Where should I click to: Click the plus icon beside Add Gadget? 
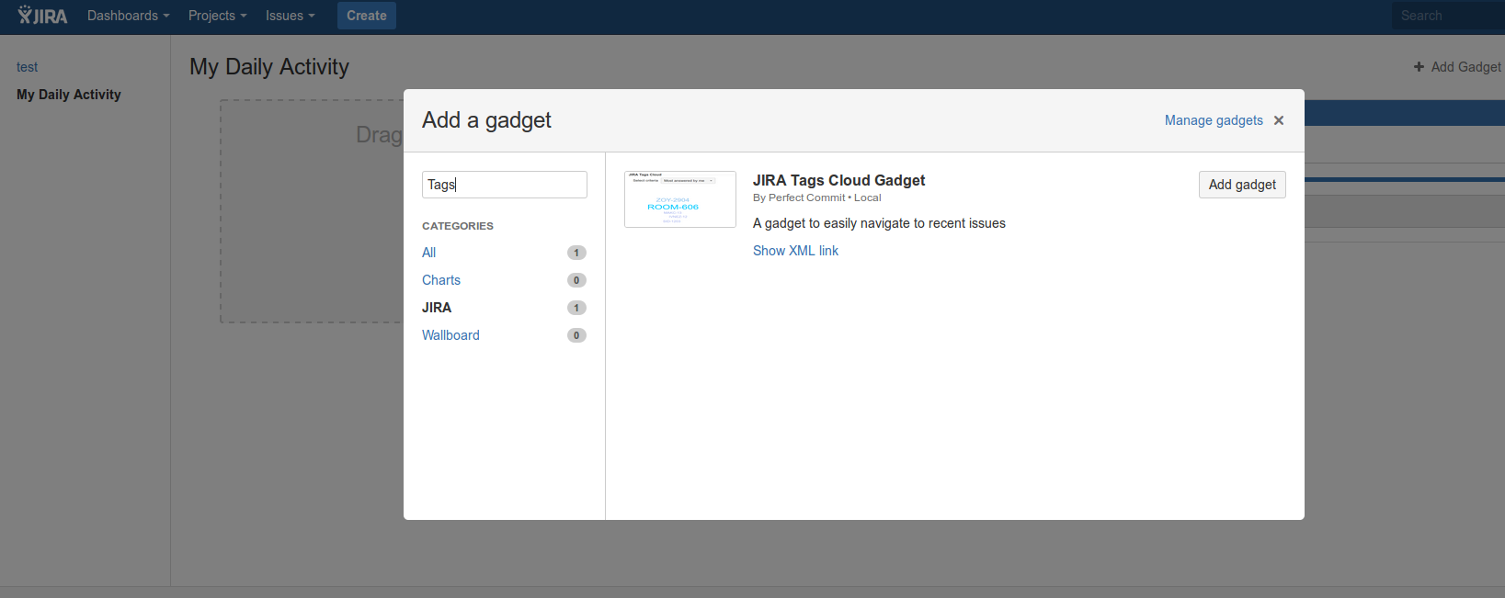pos(1419,67)
